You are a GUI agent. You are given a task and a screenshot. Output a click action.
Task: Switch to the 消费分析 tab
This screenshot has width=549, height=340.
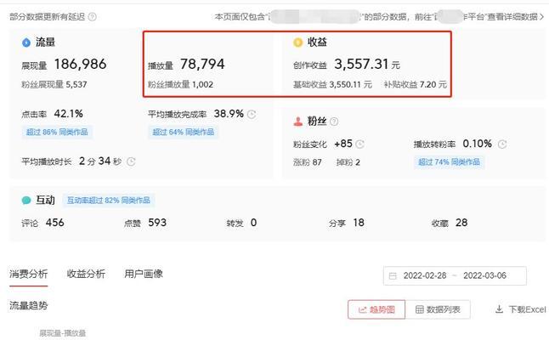(28, 274)
